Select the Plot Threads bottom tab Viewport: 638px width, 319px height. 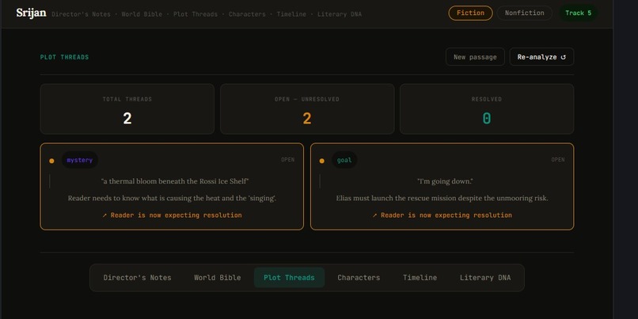[x=289, y=278]
